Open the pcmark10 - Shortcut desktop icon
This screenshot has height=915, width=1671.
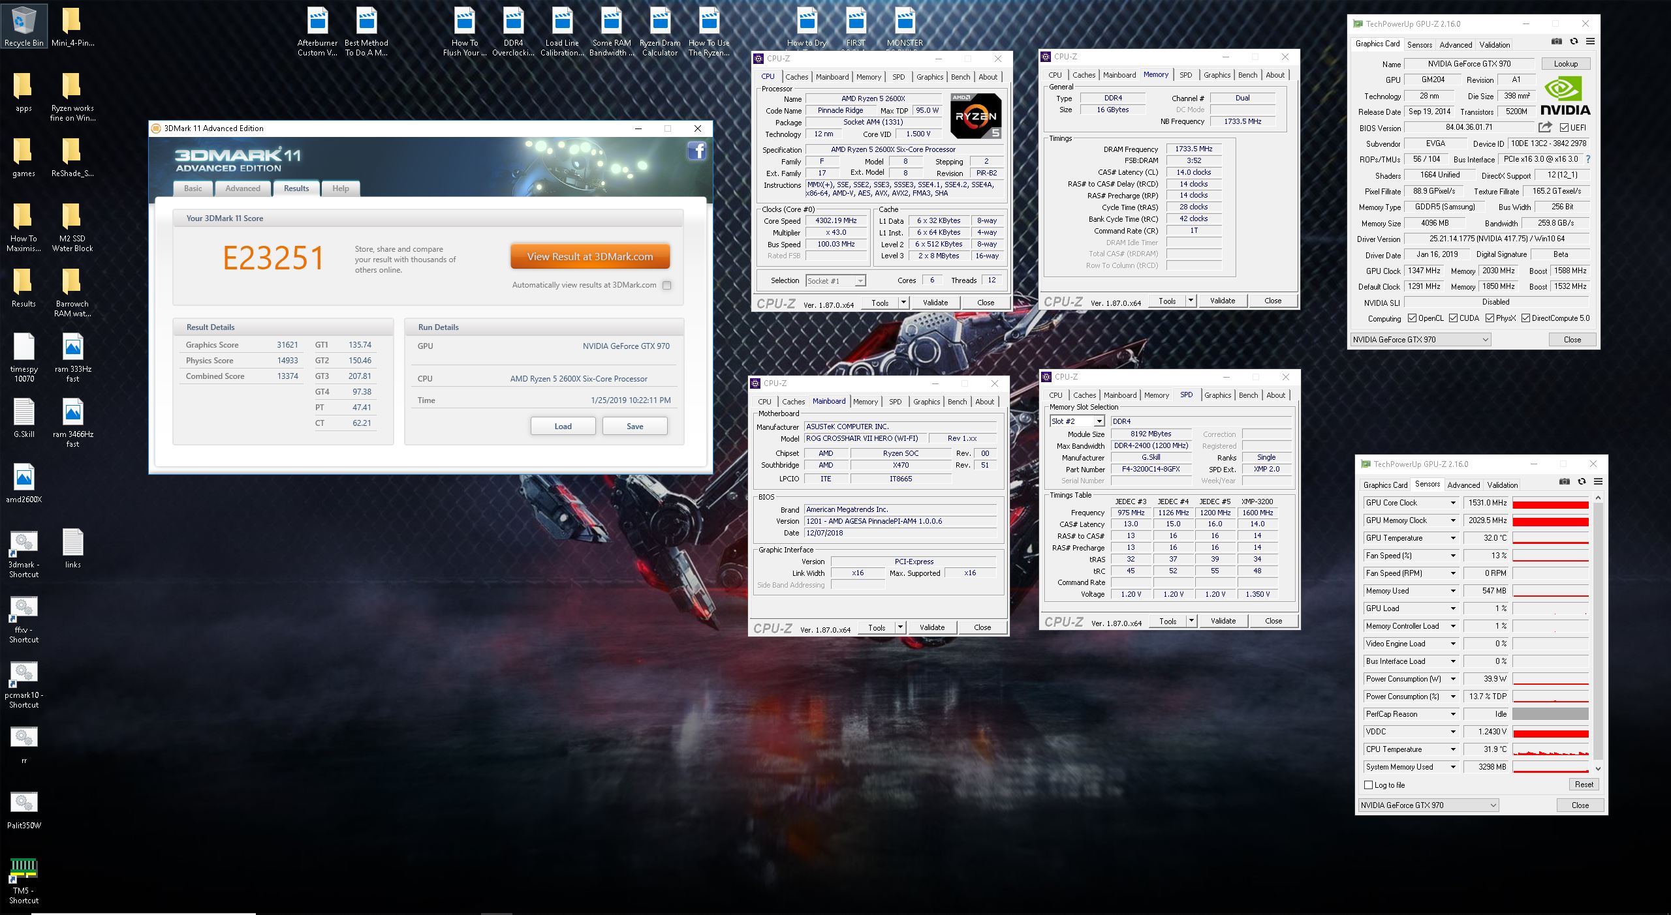[24, 685]
